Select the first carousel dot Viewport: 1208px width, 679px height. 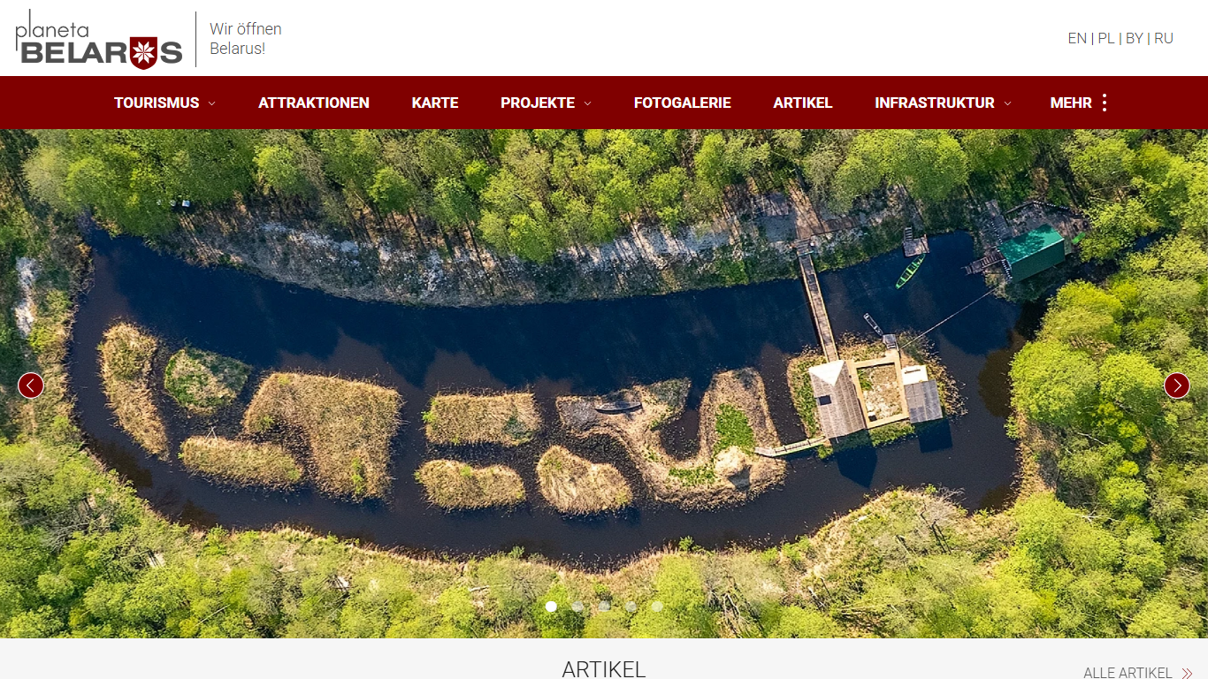551,607
